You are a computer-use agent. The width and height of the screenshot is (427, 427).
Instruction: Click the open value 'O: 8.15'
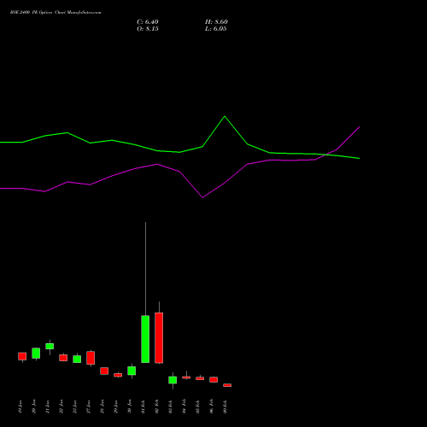(148, 29)
